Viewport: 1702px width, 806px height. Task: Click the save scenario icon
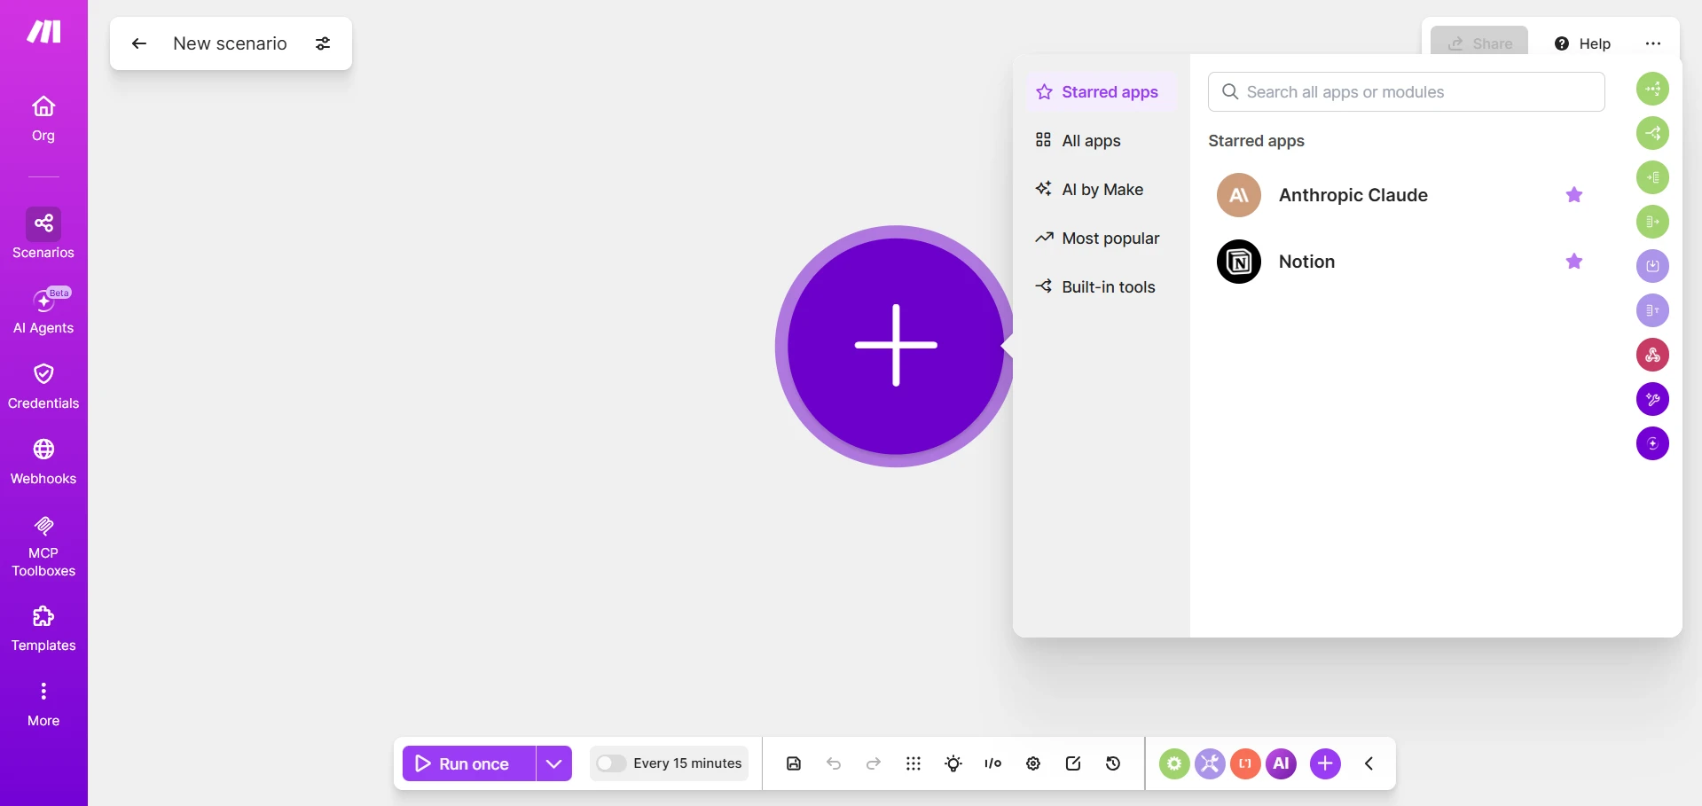[794, 763]
